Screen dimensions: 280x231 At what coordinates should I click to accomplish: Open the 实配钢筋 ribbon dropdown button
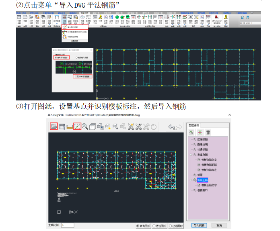[x=64, y=20]
